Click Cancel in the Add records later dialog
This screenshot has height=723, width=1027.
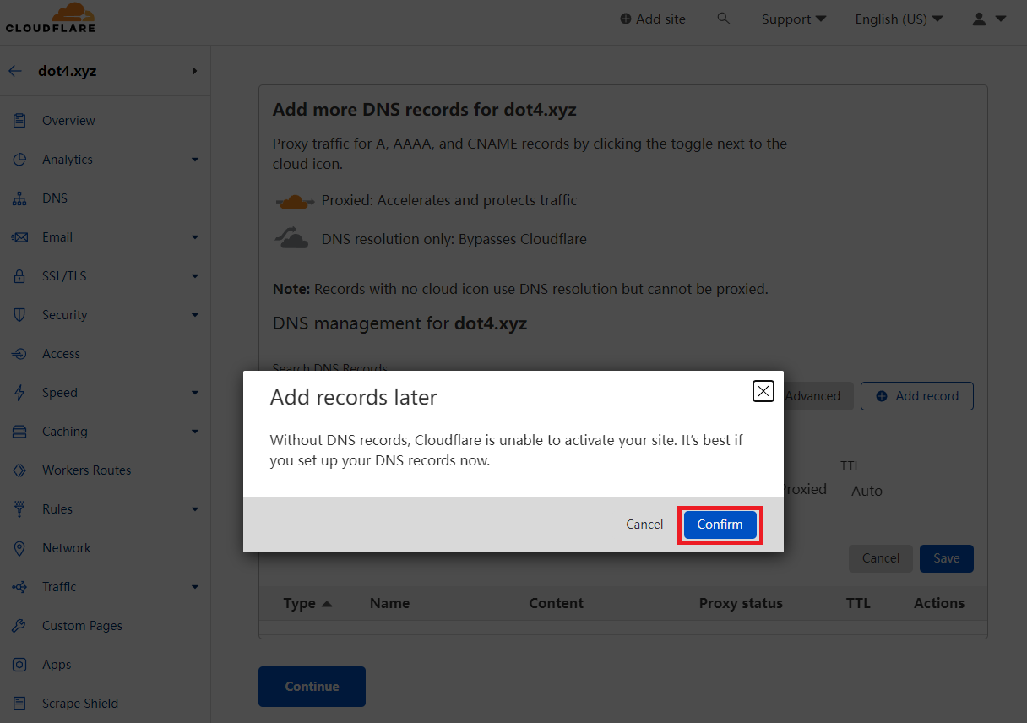pos(644,525)
